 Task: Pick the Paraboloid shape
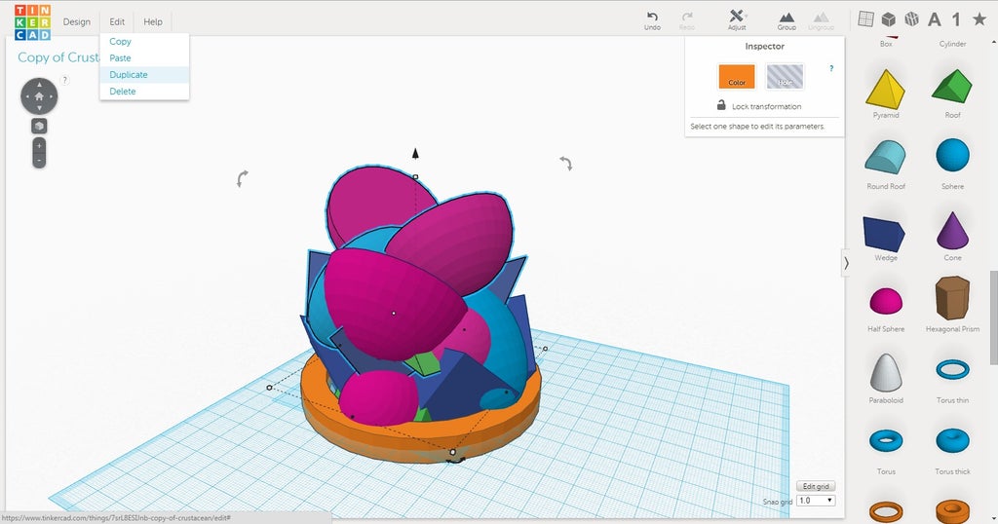(886, 372)
